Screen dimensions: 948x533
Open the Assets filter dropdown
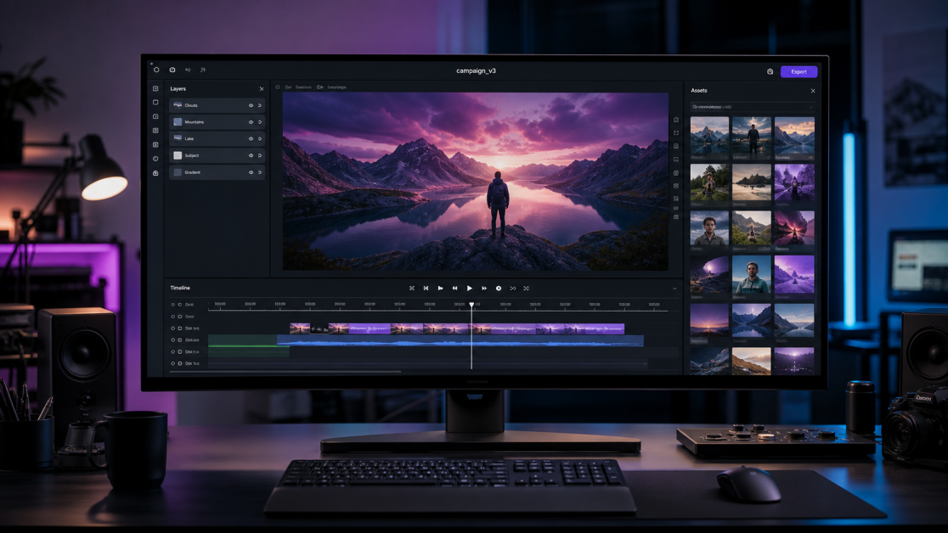[x=753, y=107]
